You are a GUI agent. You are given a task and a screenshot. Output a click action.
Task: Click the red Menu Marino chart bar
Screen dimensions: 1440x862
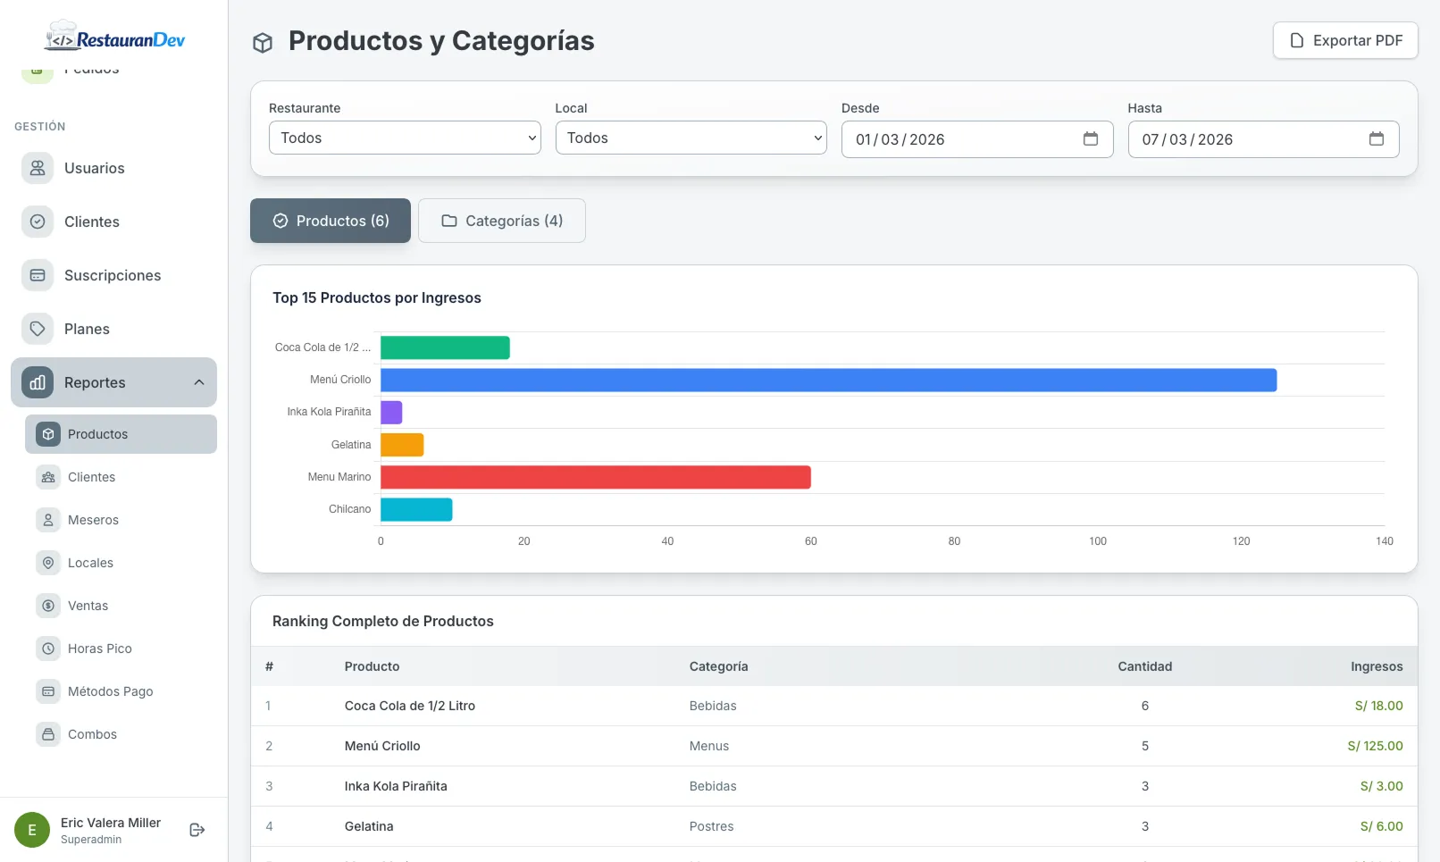pyautogui.click(x=595, y=477)
